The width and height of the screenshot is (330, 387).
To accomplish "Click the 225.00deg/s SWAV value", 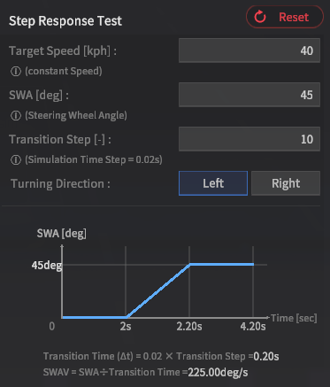I will pyautogui.click(x=218, y=372).
